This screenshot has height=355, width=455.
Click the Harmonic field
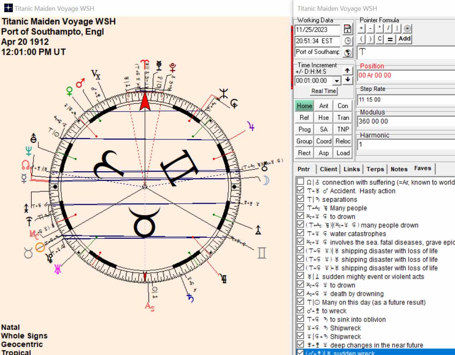pyautogui.click(x=406, y=144)
